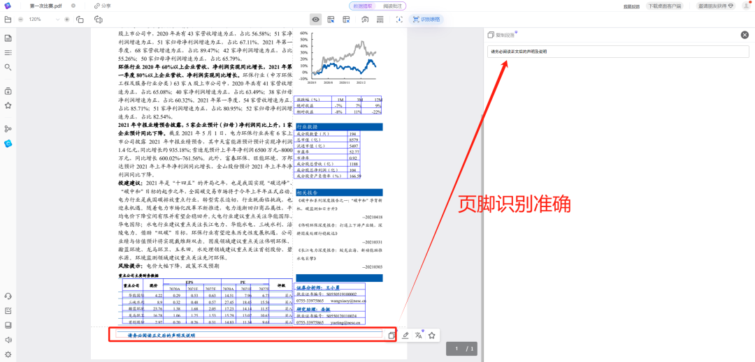Viewport: 755px width, 362px height.
Task: Click the analyst email wangxiaoy@nesc.cn
Action: pos(348,300)
